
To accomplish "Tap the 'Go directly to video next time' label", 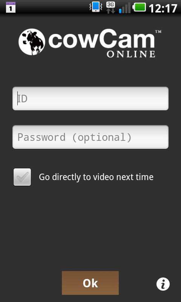I will coord(96,177).
